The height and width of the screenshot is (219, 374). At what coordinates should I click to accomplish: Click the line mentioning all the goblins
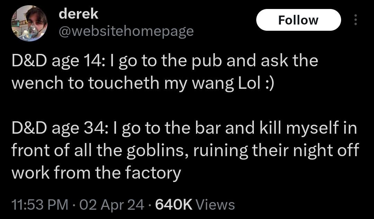[185, 151]
